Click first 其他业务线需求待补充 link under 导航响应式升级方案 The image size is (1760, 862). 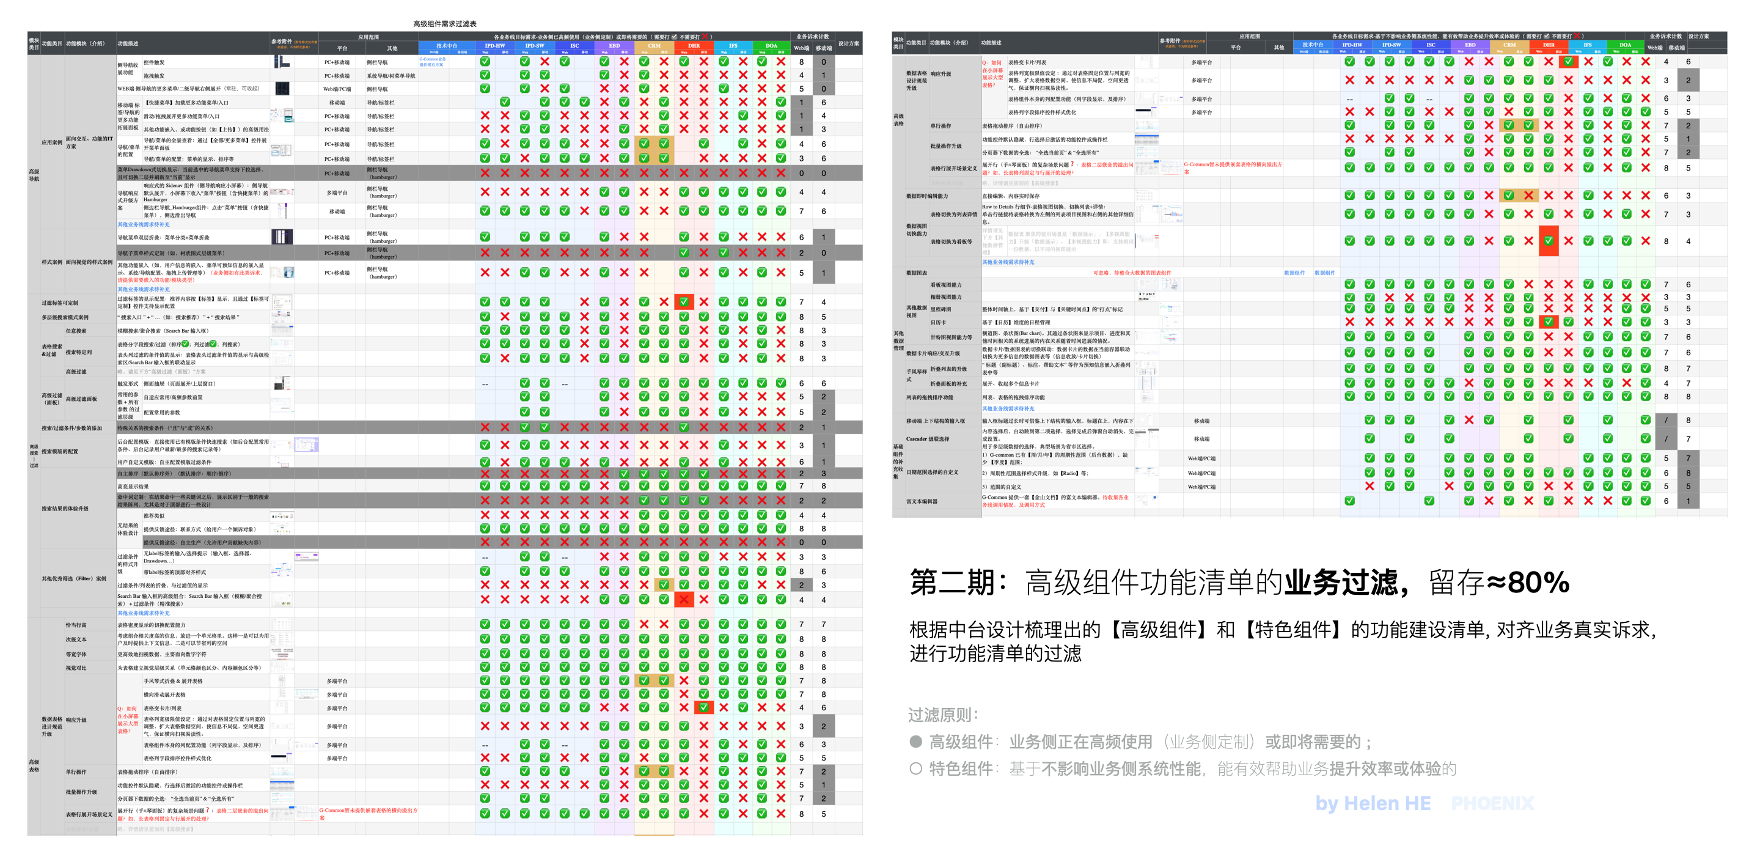coord(144,224)
